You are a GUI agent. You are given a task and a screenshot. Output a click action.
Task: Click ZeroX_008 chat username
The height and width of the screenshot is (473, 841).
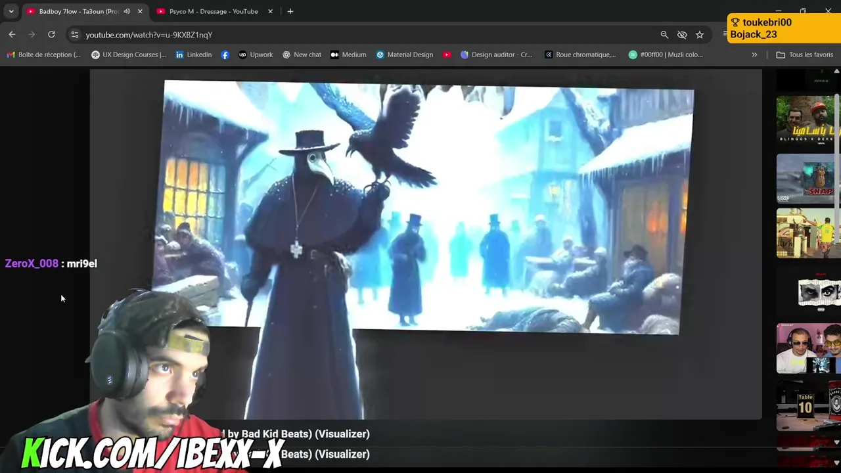[x=32, y=263]
